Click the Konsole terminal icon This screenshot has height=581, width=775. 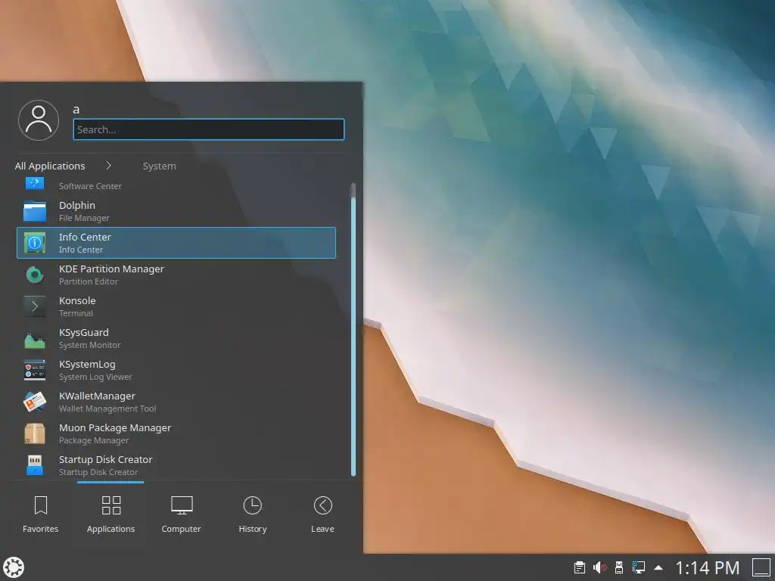pos(35,306)
